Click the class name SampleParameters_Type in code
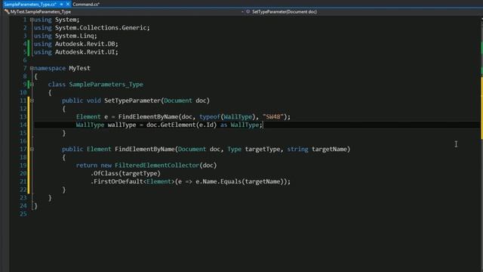Screen dimensions: 483x272 pos(106,84)
